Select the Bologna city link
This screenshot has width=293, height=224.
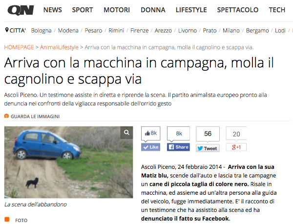(41, 30)
